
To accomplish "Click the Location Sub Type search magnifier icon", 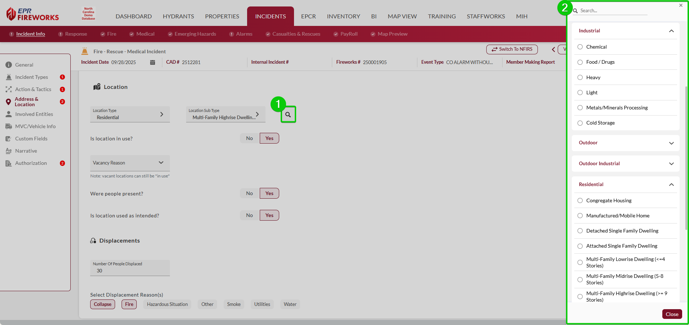I will (x=288, y=114).
